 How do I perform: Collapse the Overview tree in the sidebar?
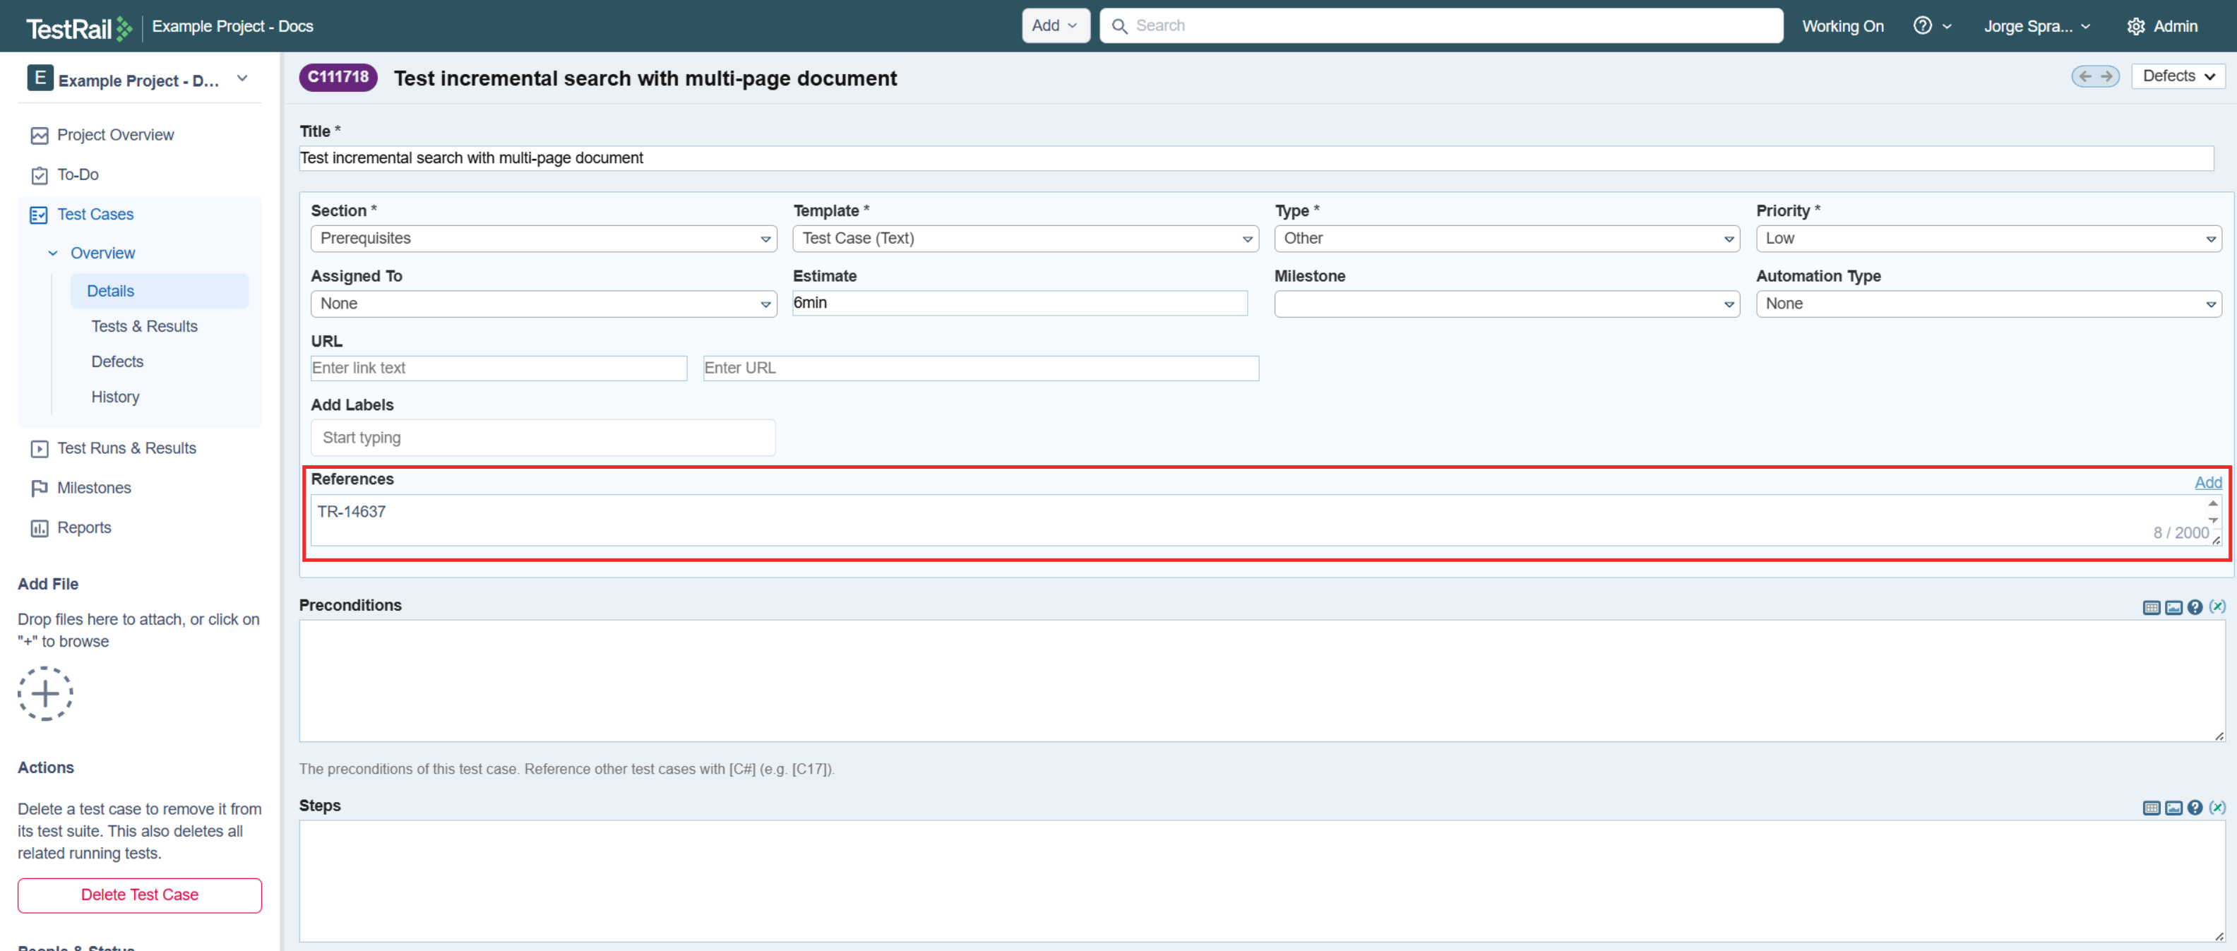[53, 253]
